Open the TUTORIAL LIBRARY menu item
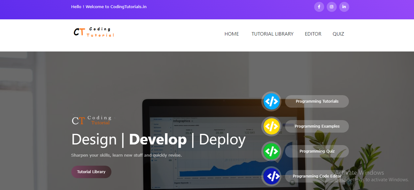414x190 pixels. pos(273,34)
